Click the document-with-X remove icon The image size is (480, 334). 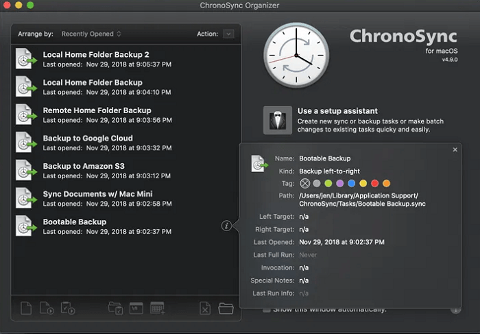pos(205,308)
